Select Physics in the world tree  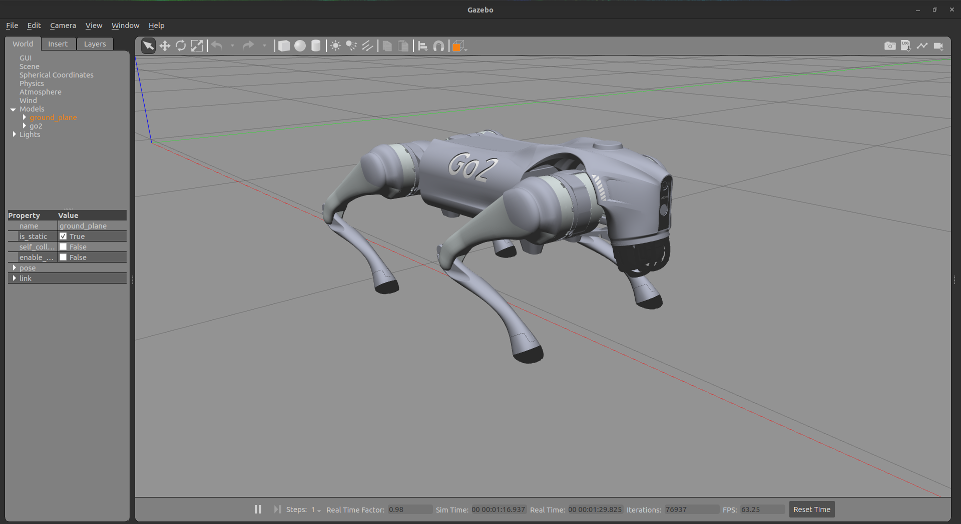32,83
